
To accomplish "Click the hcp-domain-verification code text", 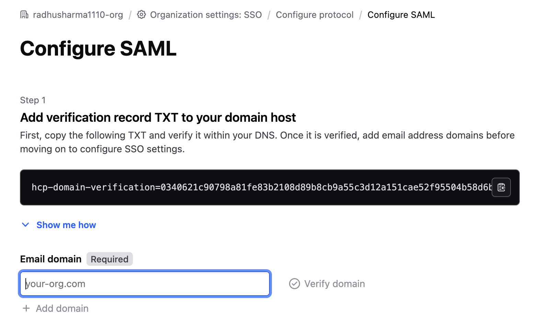I will click(261, 187).
